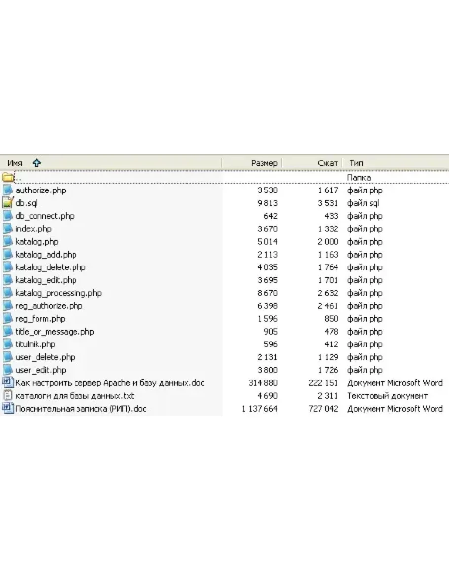Click the index.php file icon

(x=8, y=228)
